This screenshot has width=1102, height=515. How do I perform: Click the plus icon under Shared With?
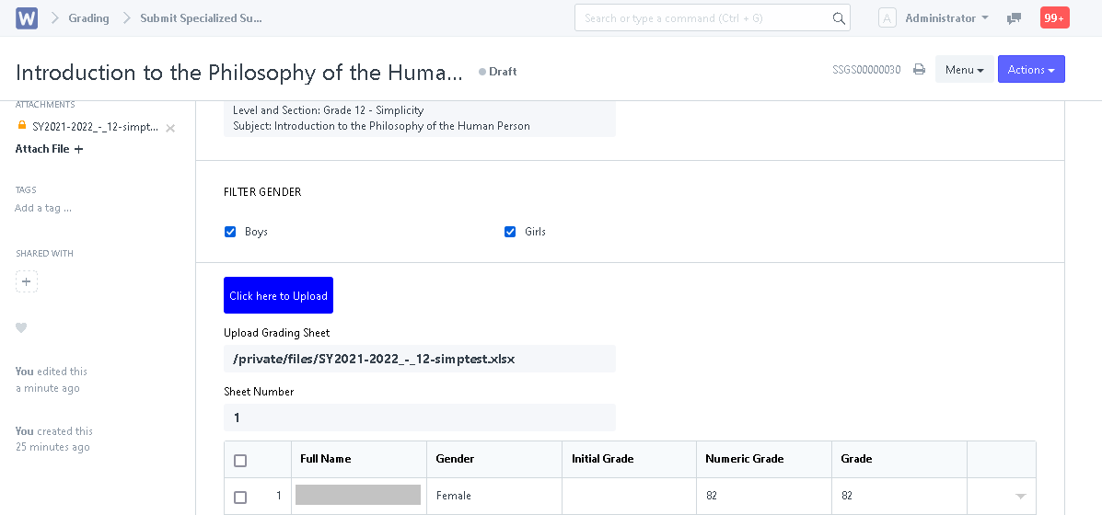click(x=27, y=282)
